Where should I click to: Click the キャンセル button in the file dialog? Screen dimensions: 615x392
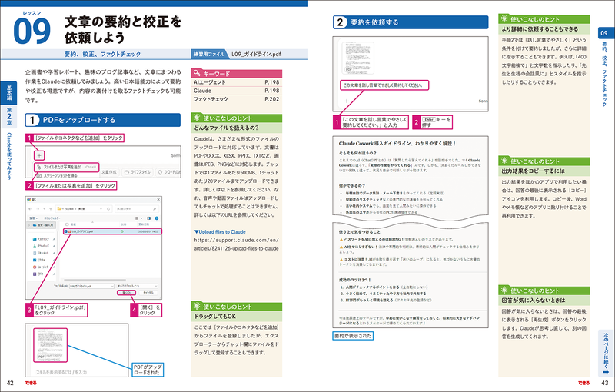148,292
